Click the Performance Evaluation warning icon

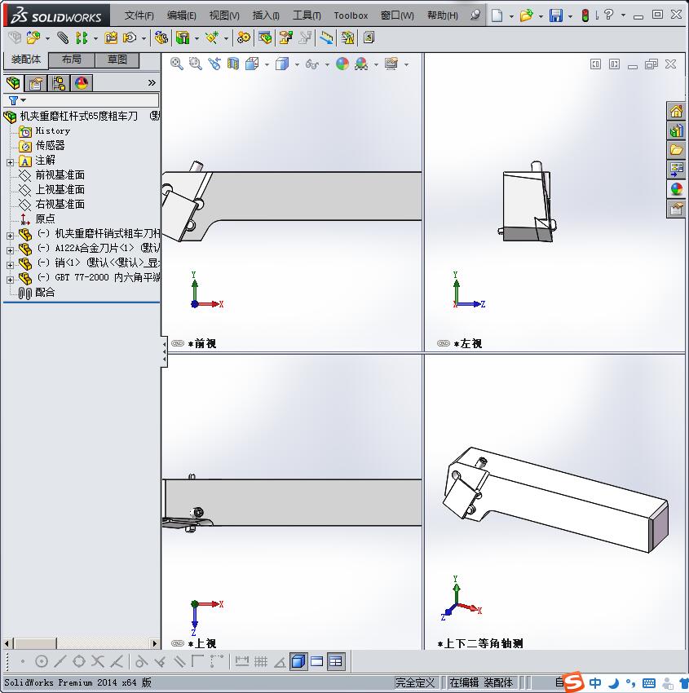348,38
